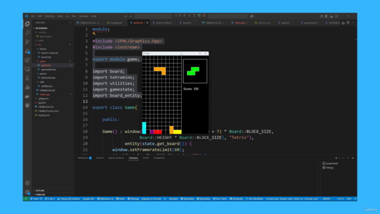Go forward with the navigation arrow
Image resolution: width=380 pixels, height=214 pixels.
[131, 16]
